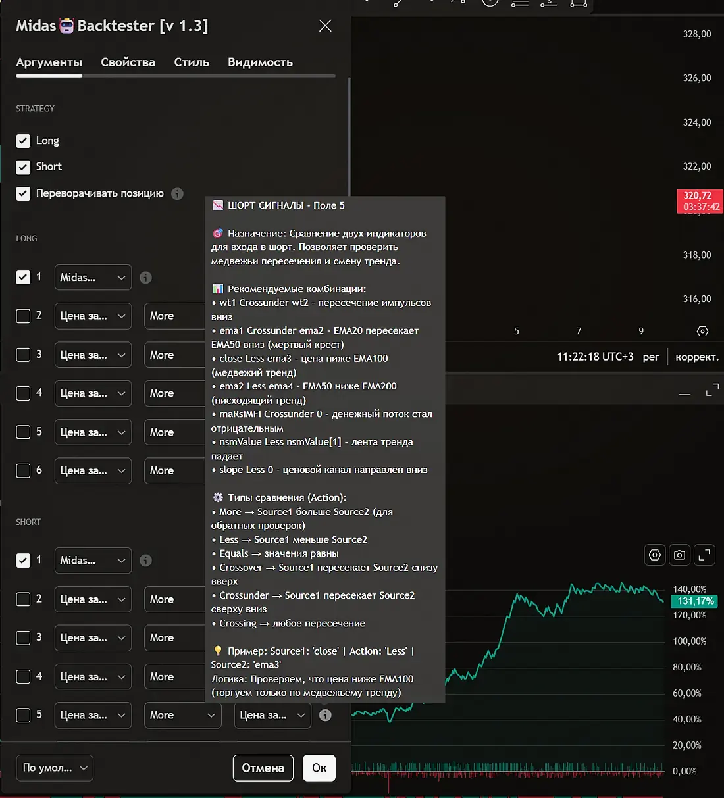Image resolution: width=724 pixels, height=798 pixels.
Task: Open chart settings gear on time axis
Action: (x=702, y=331)
